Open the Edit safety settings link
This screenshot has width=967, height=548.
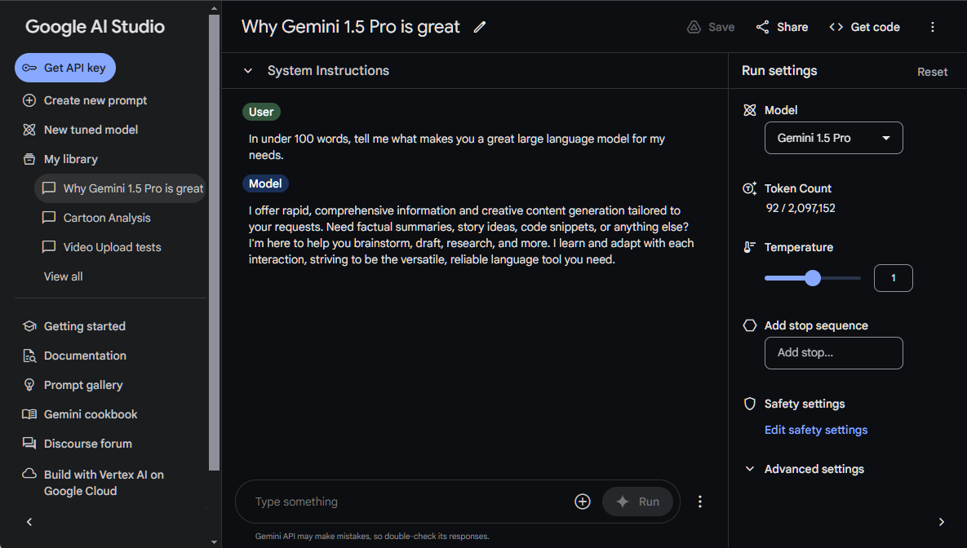tap(816, 430)
